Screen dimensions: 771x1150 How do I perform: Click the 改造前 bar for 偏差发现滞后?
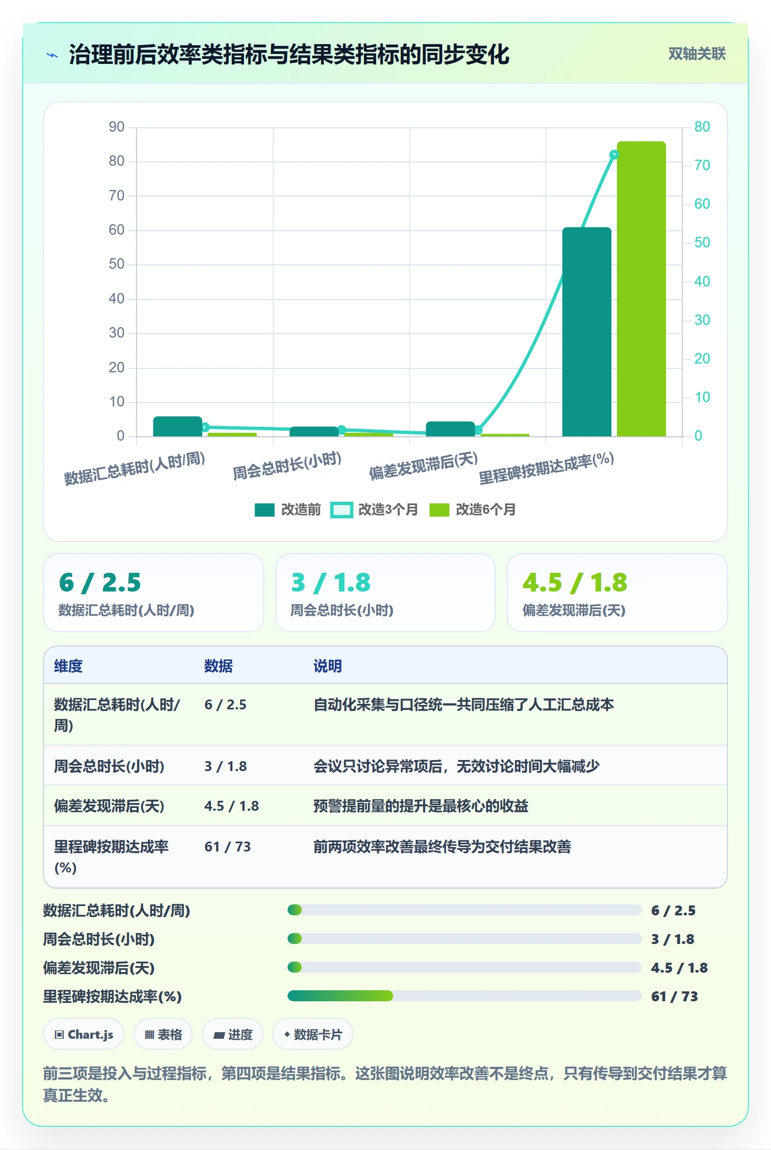click(450, 429)
